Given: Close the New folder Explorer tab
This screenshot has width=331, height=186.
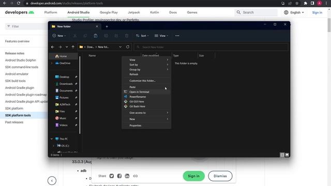Looking at the screenshot, I should [97, 26].
